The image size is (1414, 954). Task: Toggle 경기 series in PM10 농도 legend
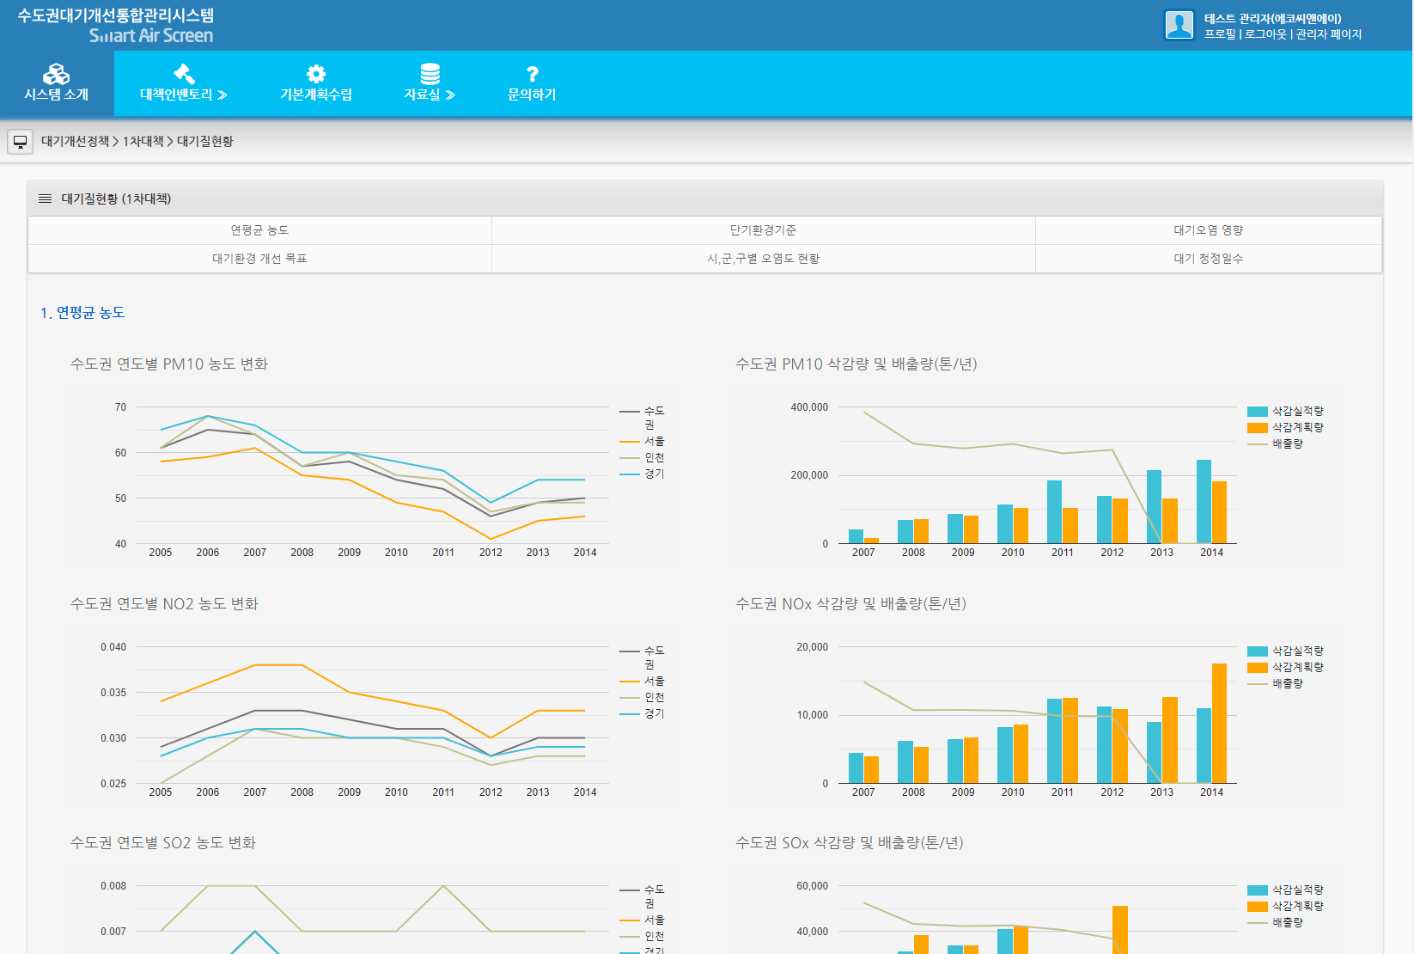click(643, 474)
